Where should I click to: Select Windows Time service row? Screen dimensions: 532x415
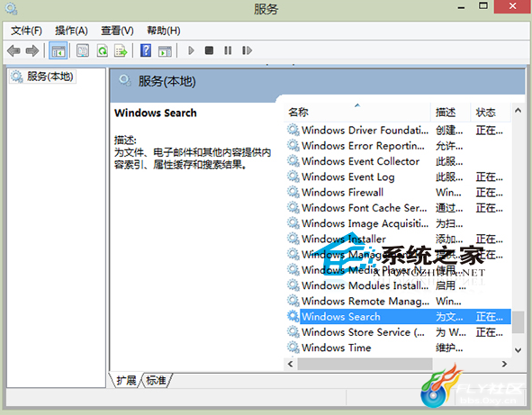(x=398, y=347)
